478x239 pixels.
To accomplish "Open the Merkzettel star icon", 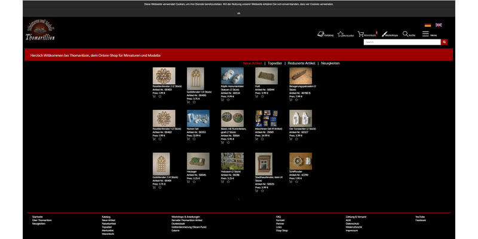I will [341, 34].
